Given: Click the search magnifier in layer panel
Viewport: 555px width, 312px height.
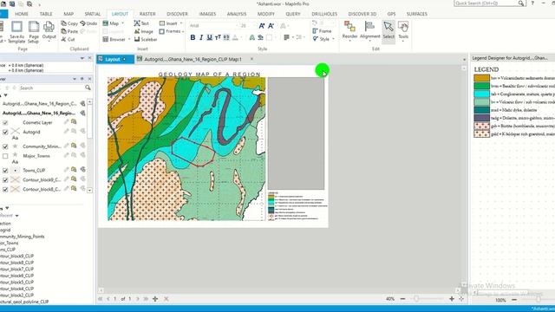Looking at the screenshot, I should click(88, 88).
